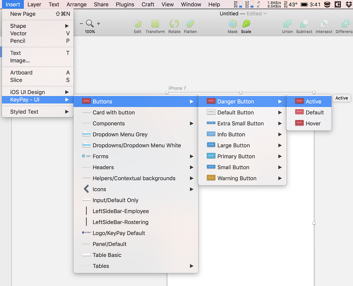353x286 pixels.
Task: Open the Plugins menu
Action: (125, 4)
